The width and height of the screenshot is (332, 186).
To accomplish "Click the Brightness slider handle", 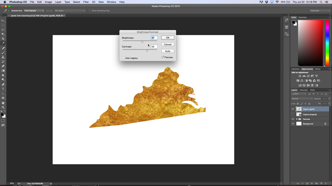I will 142,42.
